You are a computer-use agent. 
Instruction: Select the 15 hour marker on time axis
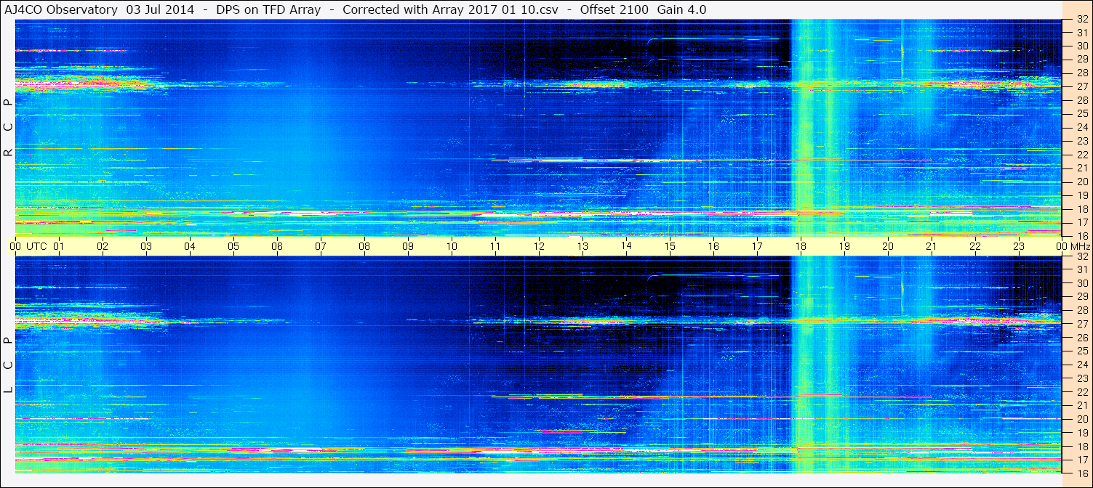[x=670, y=246]
